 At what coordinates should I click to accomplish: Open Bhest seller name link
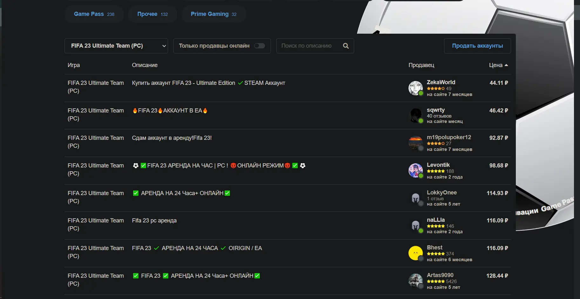[435, 248]
